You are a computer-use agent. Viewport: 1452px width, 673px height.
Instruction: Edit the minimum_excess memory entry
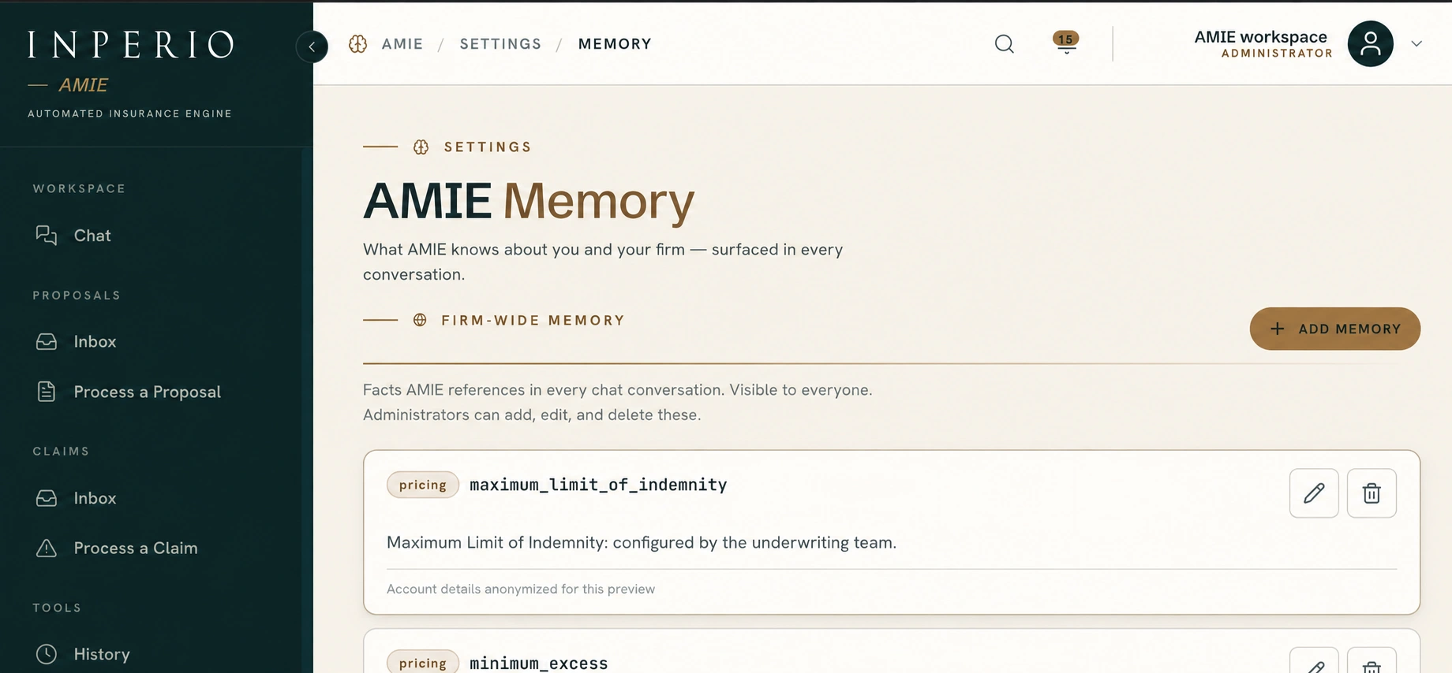click(1313, 660)
